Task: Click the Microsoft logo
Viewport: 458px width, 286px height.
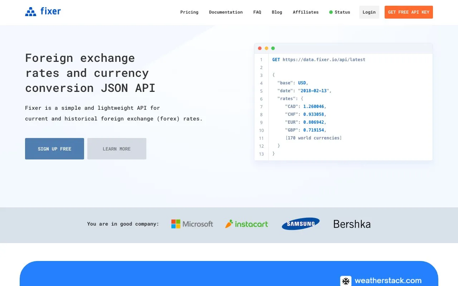Action: click(x=192, y=224)
